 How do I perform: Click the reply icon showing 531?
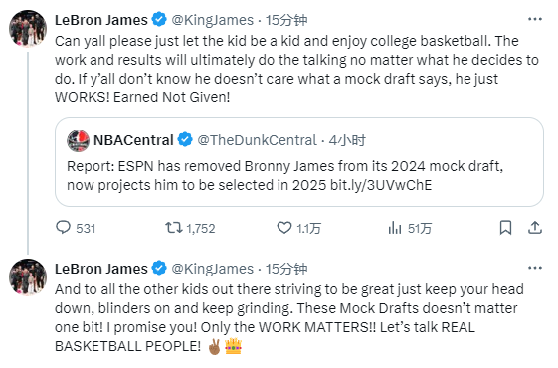click(64, 228)
